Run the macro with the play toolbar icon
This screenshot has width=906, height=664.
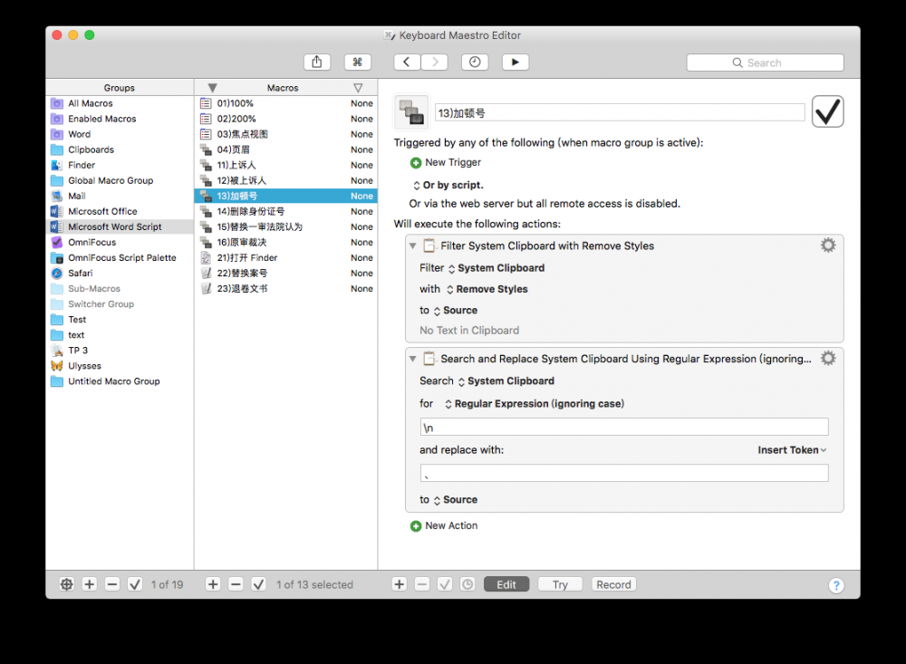pyautogui.click(x=514, y=62)
